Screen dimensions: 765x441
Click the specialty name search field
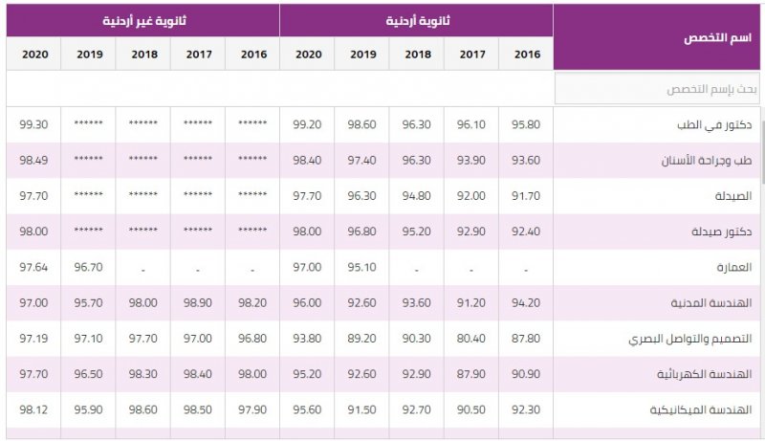coord(657,89)
